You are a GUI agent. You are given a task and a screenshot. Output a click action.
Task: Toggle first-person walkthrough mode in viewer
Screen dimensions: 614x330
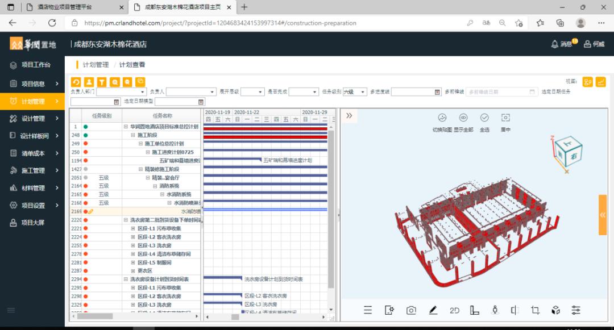click(495, 310)
